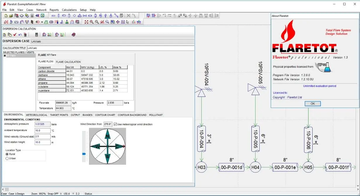
Task: Open the Help menu
Action: point(93,10)
